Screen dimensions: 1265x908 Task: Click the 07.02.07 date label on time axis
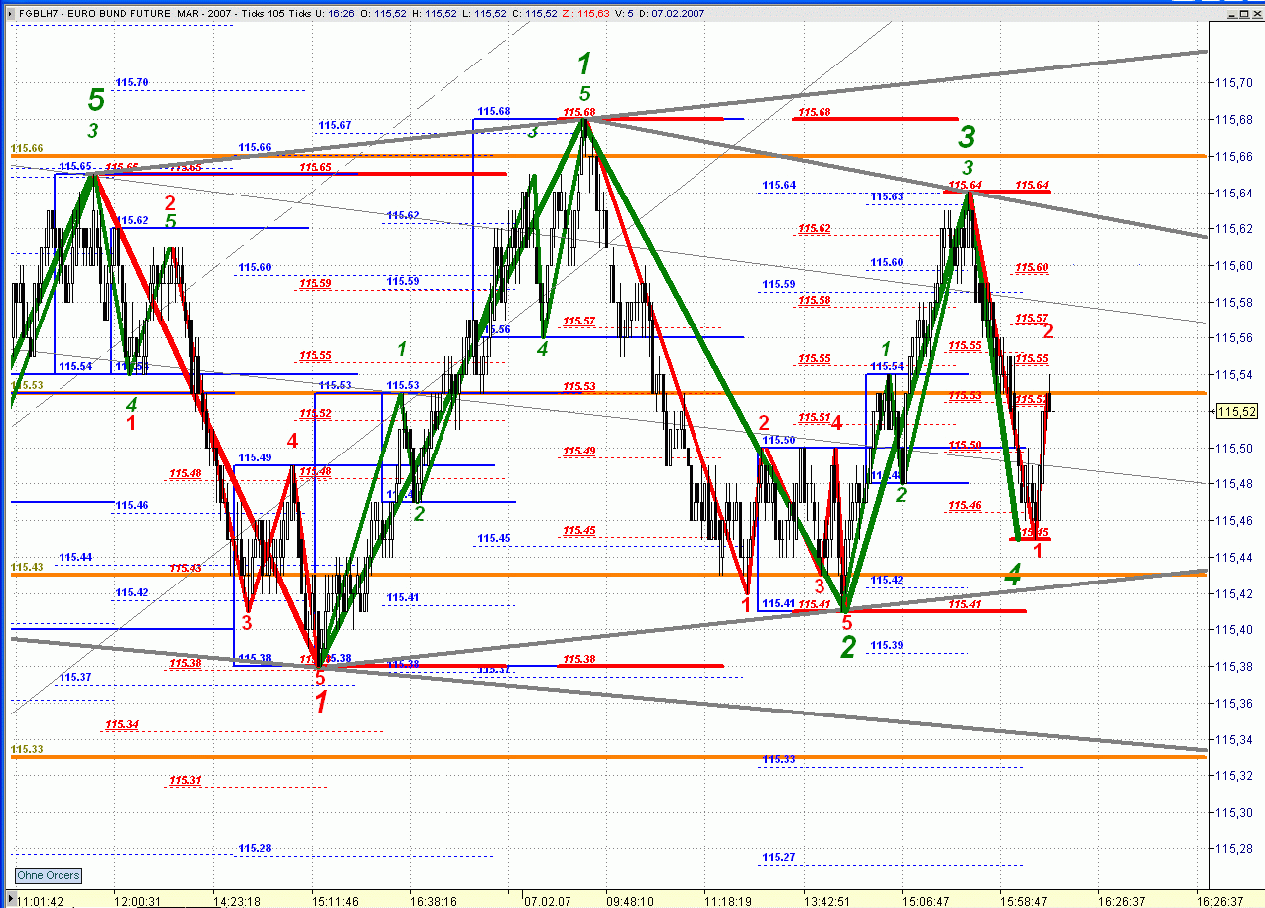[549, 901]
